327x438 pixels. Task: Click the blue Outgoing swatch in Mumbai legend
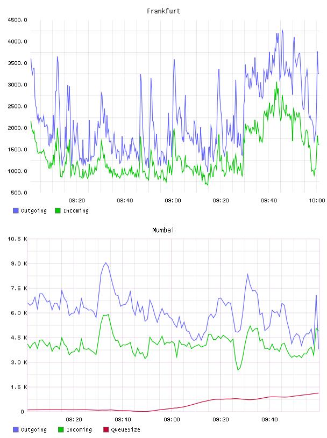click(16, 429)
